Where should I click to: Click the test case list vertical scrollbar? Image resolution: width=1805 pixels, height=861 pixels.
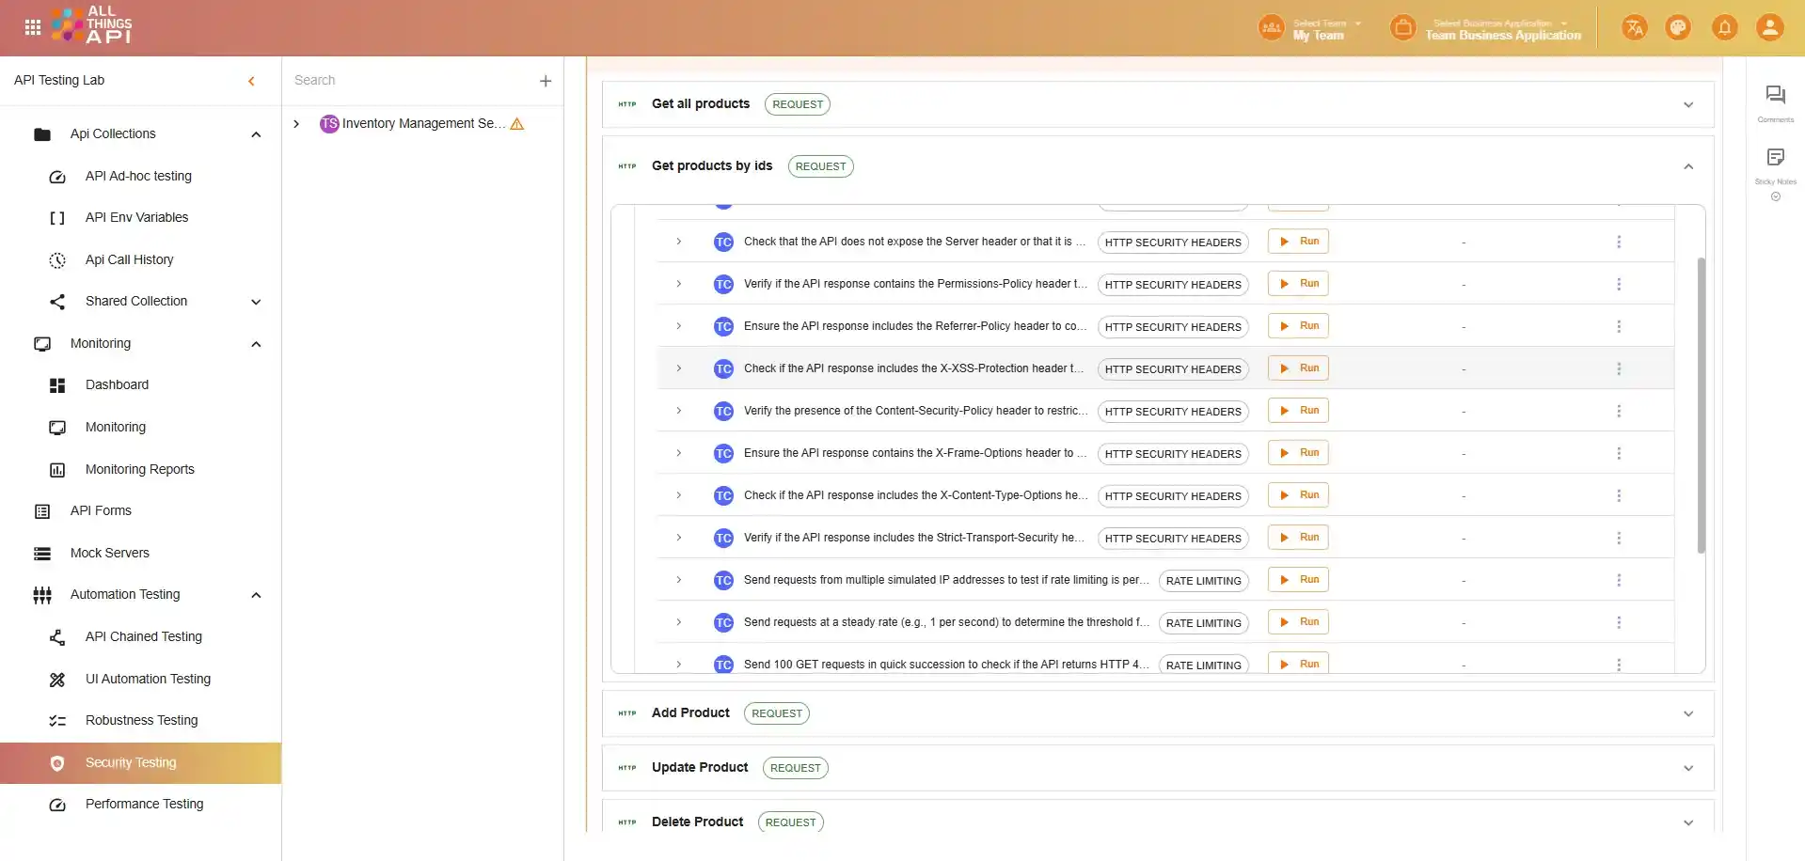(1701, 404)
